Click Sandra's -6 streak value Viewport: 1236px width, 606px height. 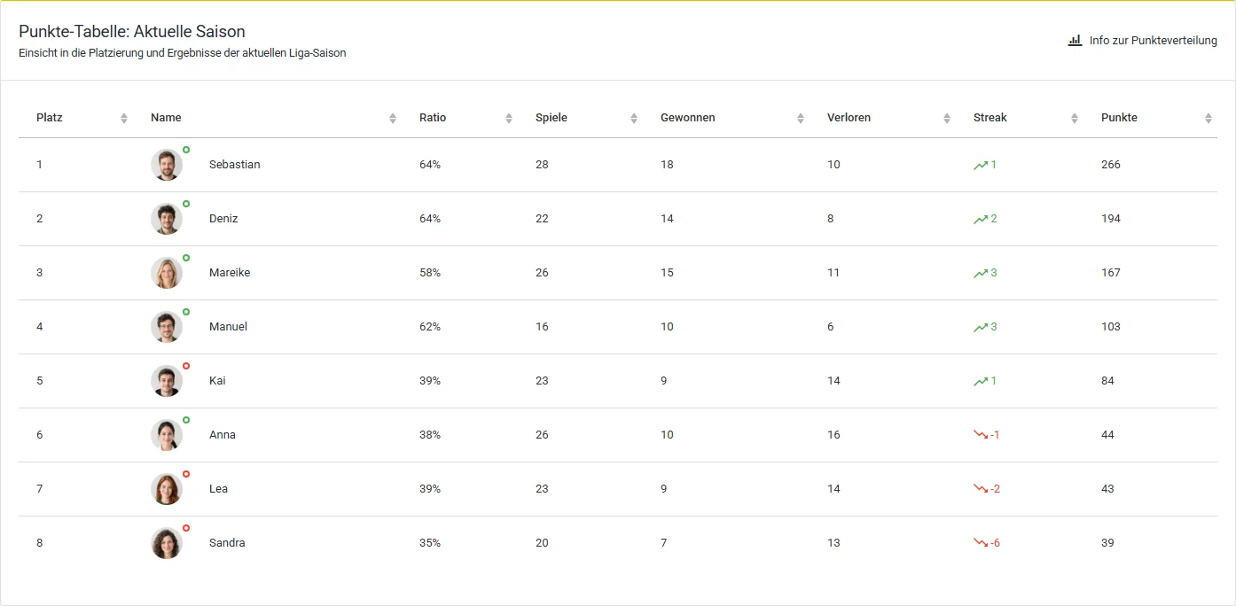point(996,543)
